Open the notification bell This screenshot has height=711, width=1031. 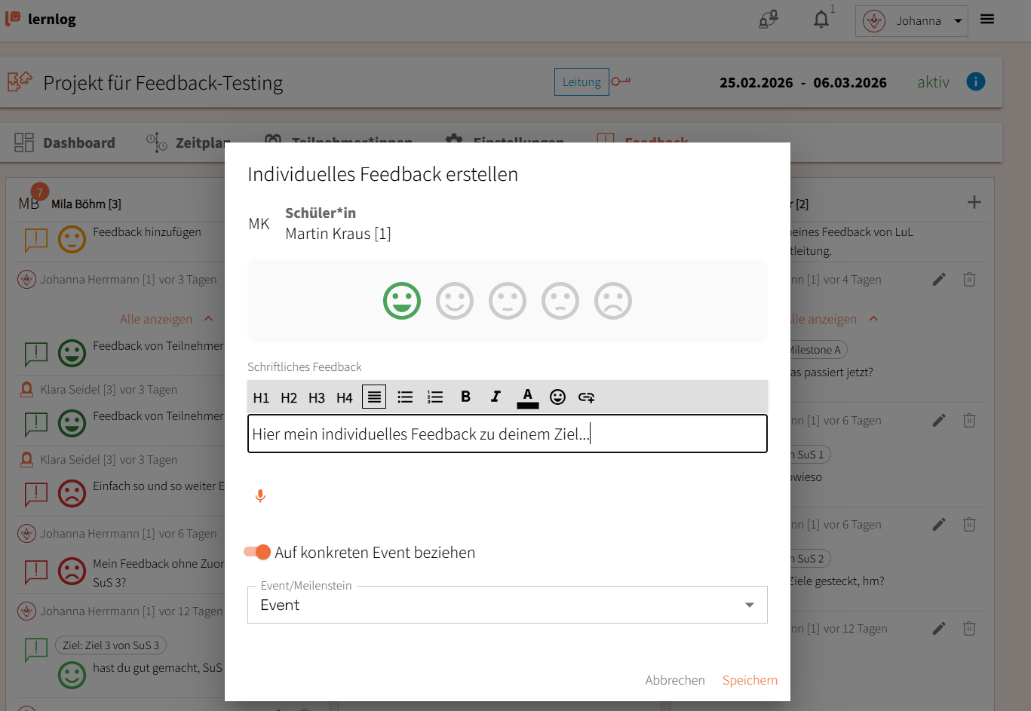tap(821, 20)
